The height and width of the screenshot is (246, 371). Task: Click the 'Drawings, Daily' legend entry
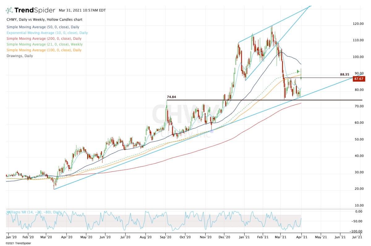pyautogui.click(x=19, y=56)
